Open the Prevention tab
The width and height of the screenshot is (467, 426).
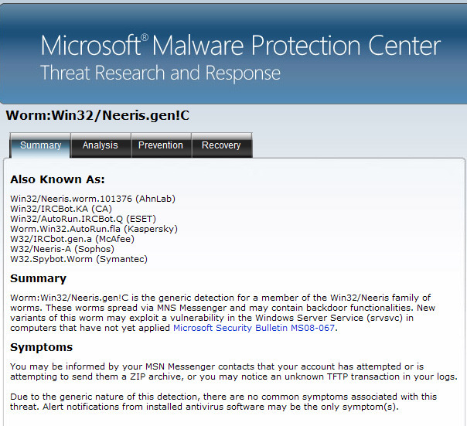click(x=161, y=145)
